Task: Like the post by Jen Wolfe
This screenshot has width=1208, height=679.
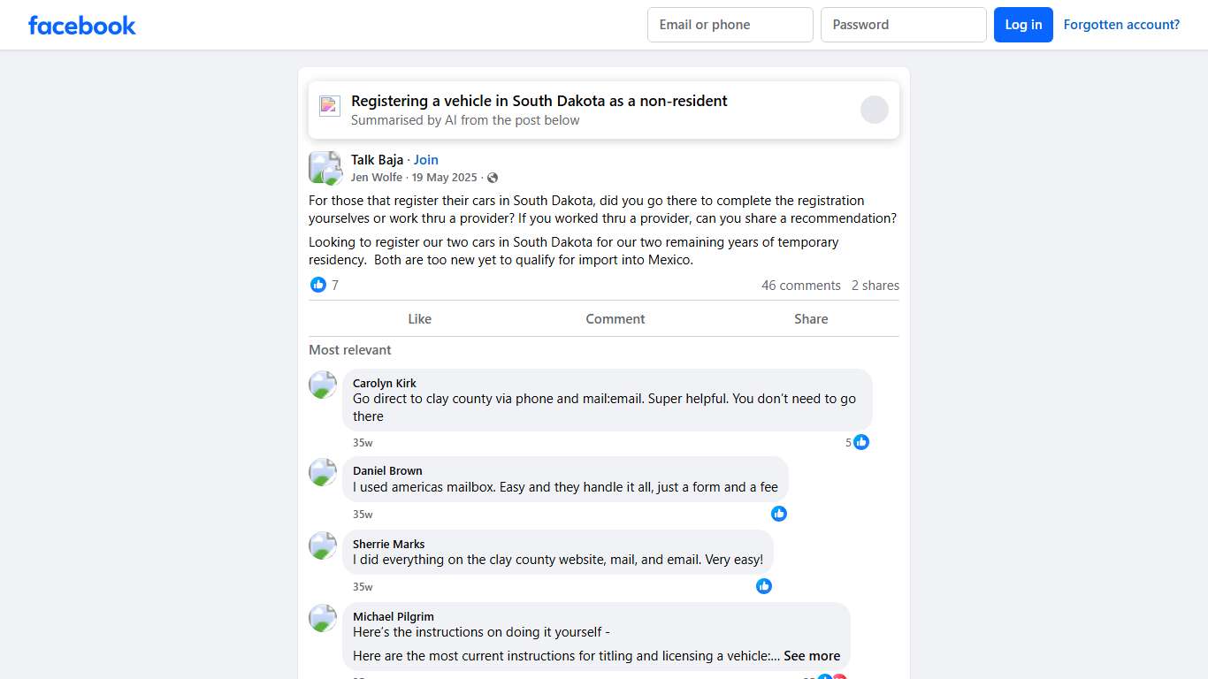Action: 419,319
